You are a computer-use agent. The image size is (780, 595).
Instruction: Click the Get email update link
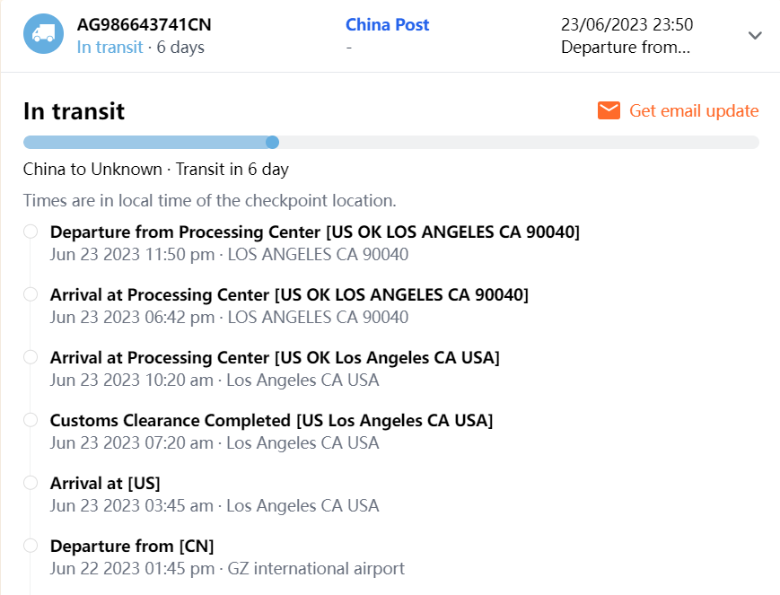tap(694, 110)
